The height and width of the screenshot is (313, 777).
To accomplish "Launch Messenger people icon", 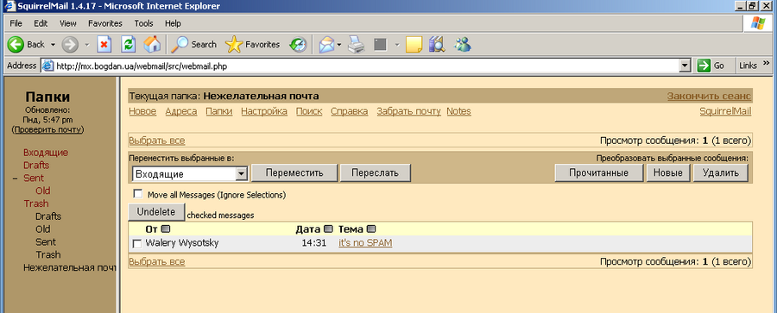I will (x=463, y=45).
